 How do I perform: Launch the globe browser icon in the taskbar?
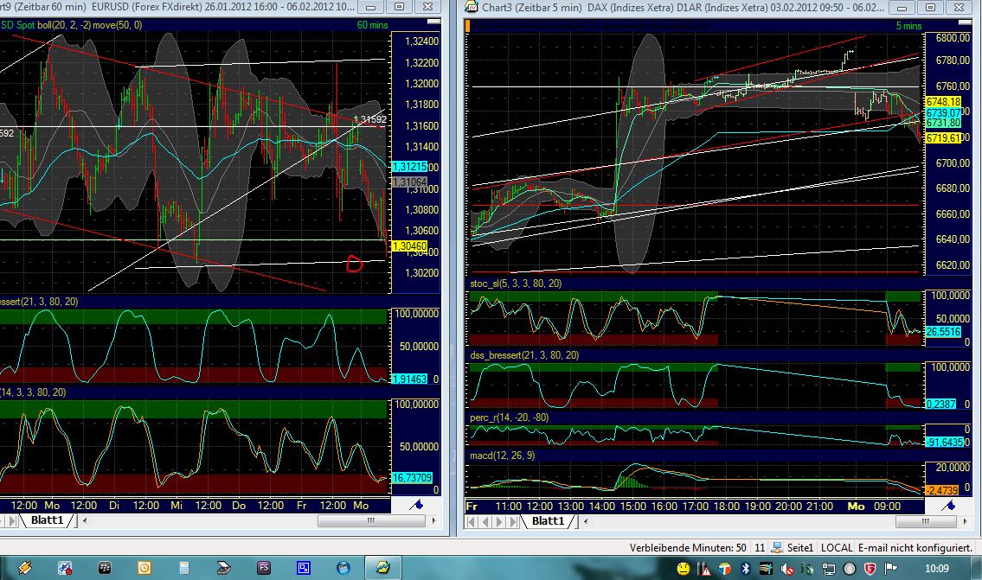[343, 568]
